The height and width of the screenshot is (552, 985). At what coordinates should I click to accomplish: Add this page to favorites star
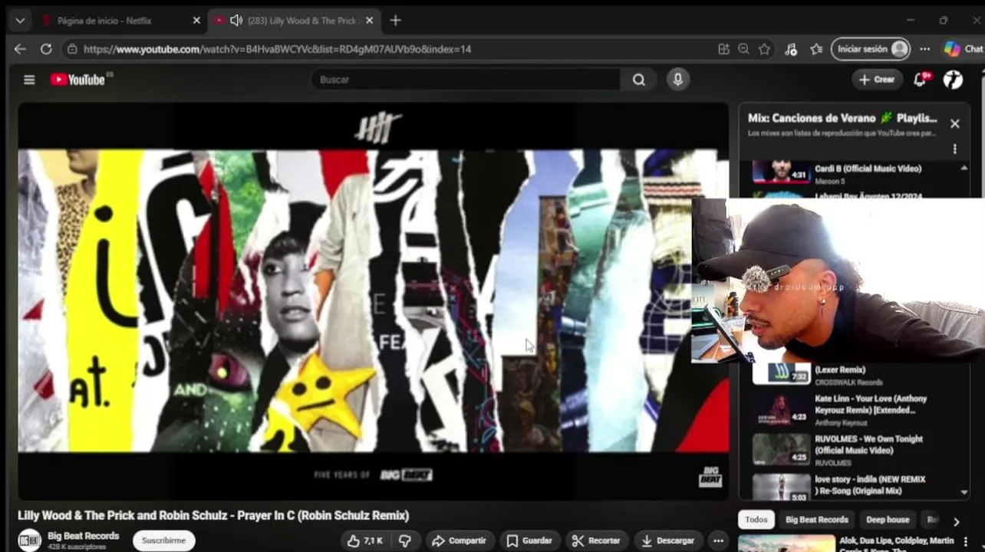pos(764,49)
